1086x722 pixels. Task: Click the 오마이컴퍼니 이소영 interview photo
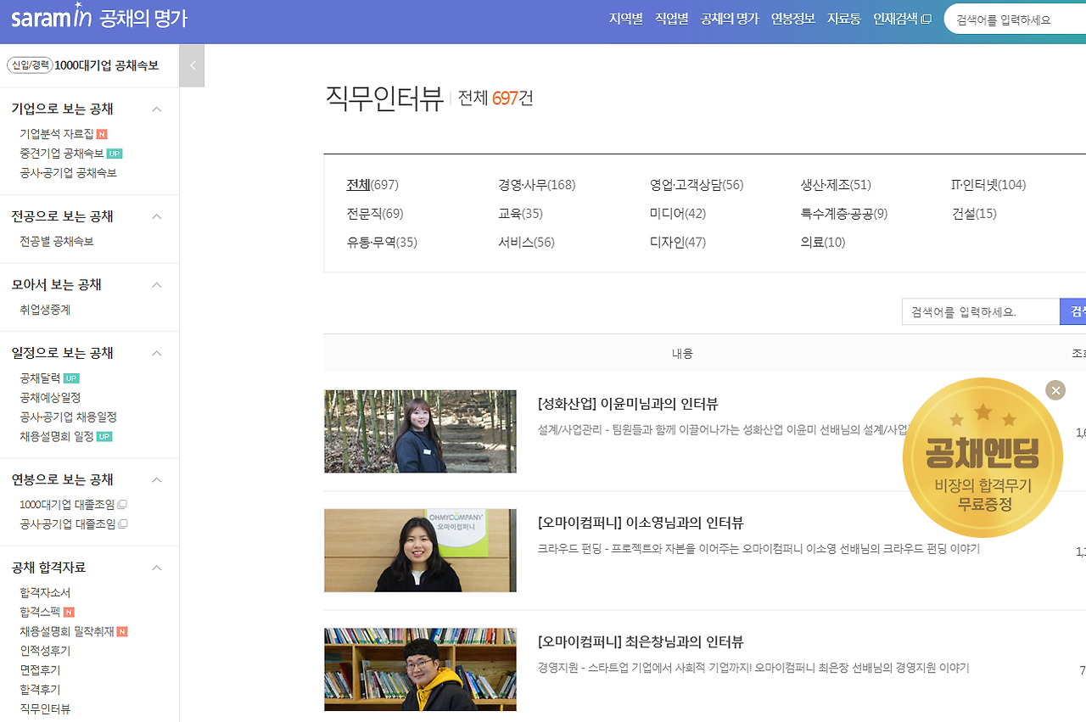coord(420,550)
